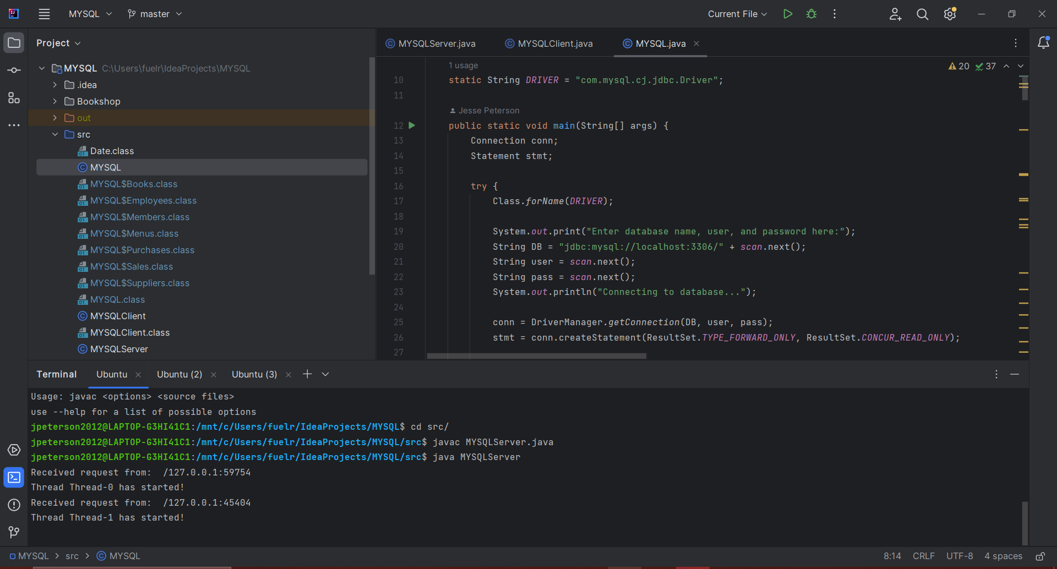Close the Ubuntu (3) terminal tab
The height and width of the screenshot is (569, 1057).
[x=288, y=375]
